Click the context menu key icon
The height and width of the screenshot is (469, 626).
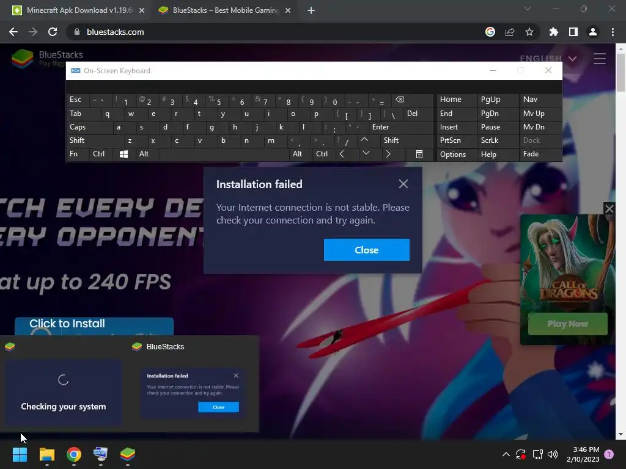point(419,154)
